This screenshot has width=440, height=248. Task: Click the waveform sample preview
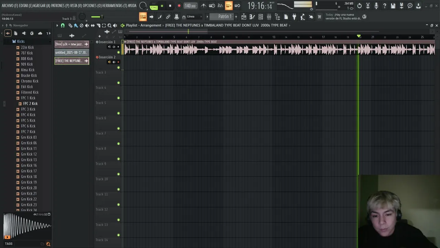(x=27, y=226)
